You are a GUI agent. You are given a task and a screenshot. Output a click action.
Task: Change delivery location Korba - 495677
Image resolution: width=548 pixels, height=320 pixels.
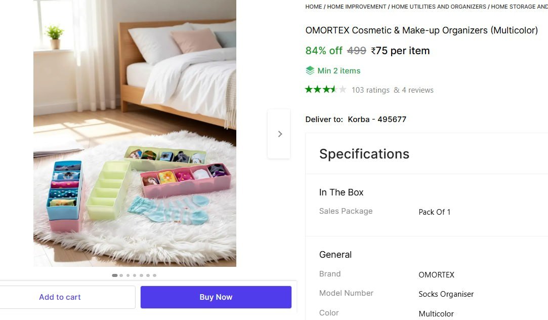[x=377, y=119]
